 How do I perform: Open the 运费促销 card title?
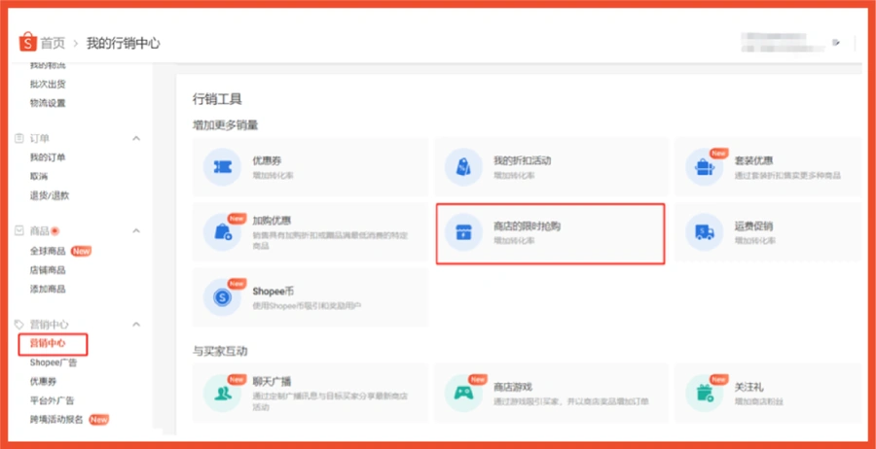tap(753, 226)
